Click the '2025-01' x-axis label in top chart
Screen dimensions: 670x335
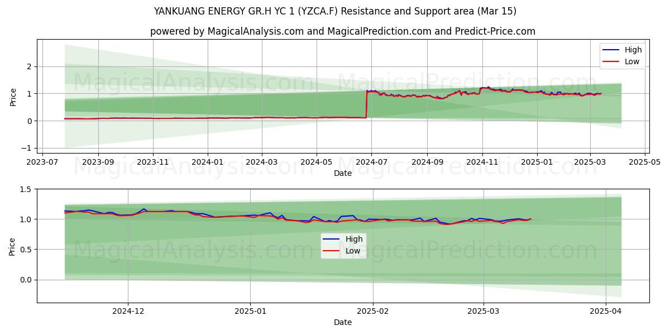(536, 162)
